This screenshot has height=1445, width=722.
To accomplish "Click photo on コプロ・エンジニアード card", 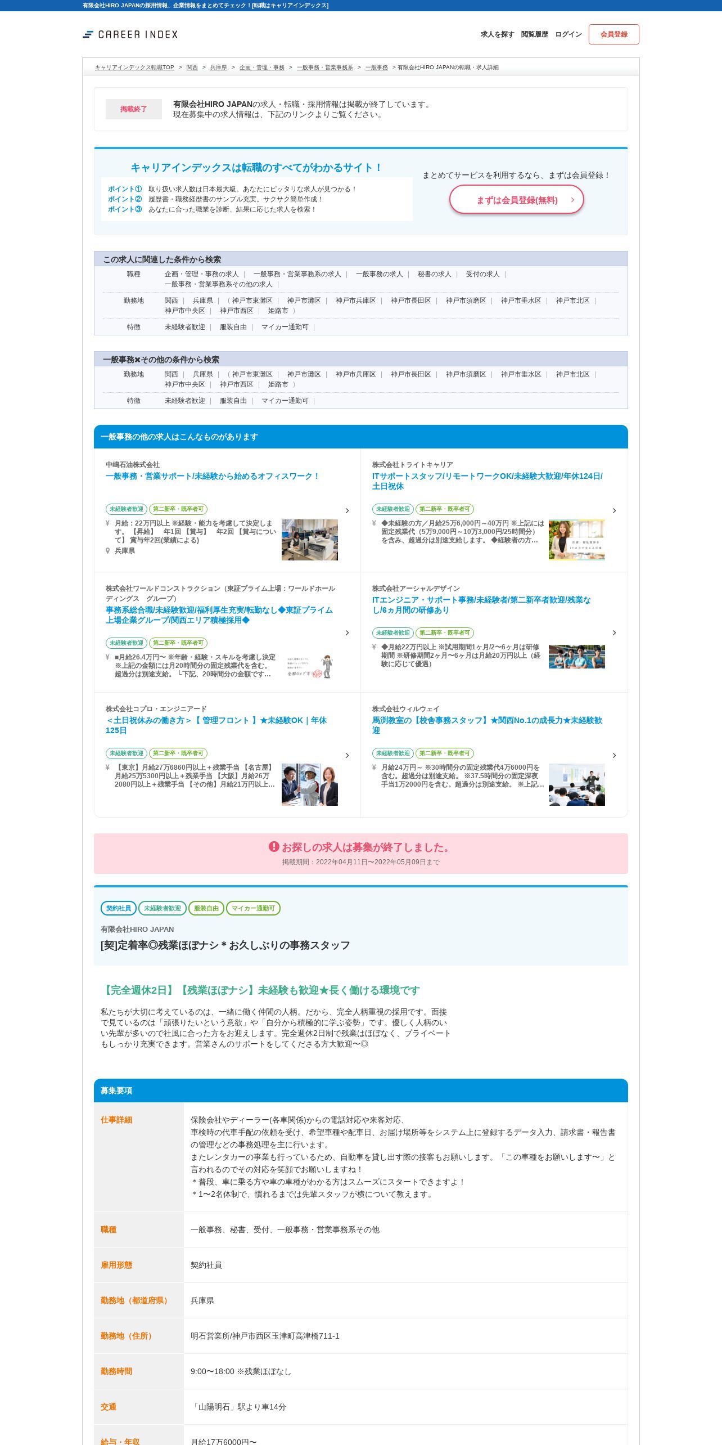I will pyautogui.click(x=310, y=784).
